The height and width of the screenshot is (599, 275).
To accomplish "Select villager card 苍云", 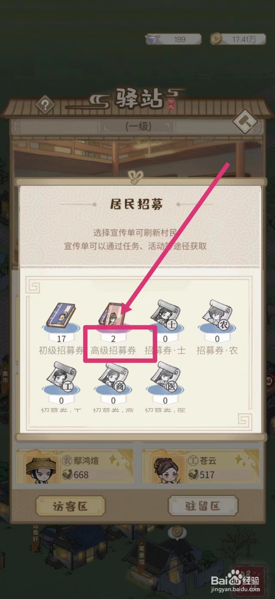I will tap(200, 466).
